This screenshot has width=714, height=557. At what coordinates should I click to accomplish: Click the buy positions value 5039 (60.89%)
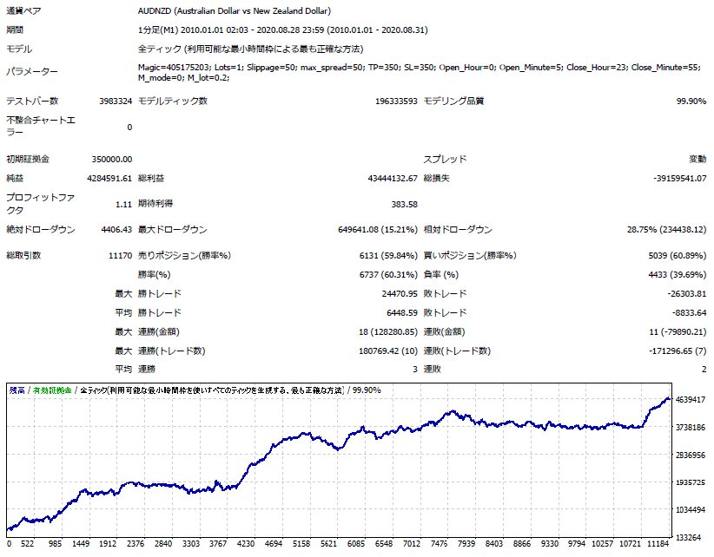(x=678, y=256)
